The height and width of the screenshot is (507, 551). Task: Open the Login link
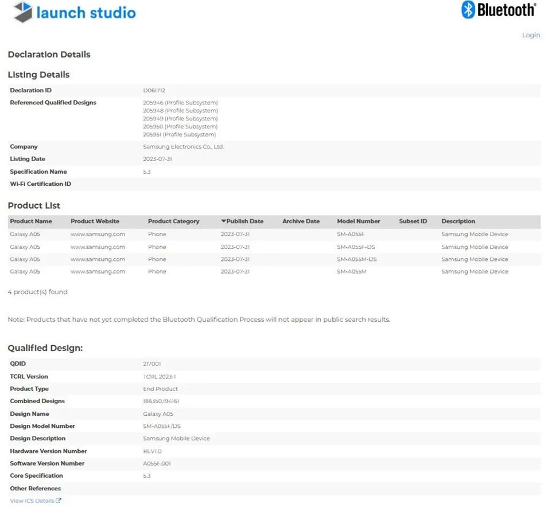[x=530, y=35]
